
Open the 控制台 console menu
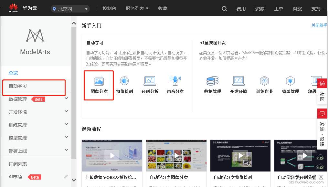click(109, 9)
